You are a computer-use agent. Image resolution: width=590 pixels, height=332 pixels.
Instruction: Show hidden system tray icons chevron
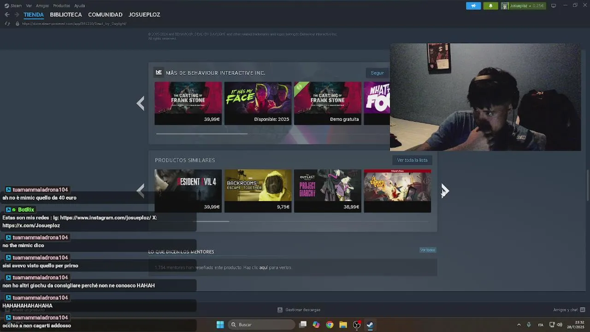[x=519, y=325]
